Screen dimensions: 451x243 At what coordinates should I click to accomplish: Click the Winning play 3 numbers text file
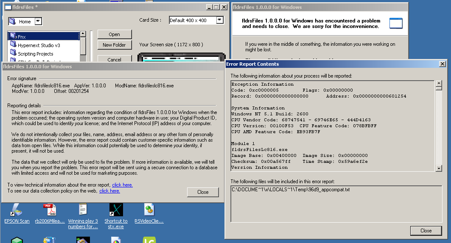83,210
